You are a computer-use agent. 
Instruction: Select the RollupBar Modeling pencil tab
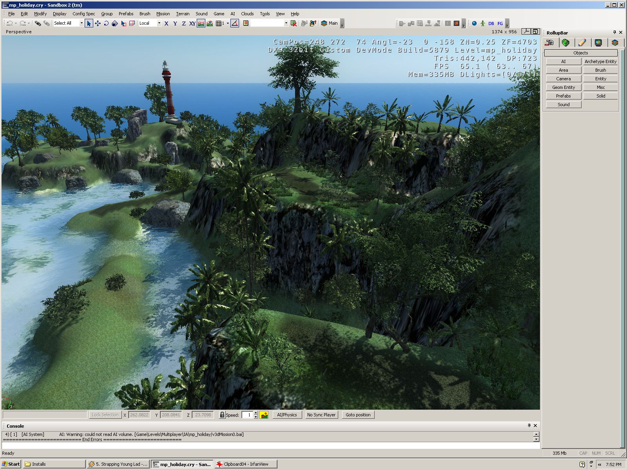click(x=582, y=43)
